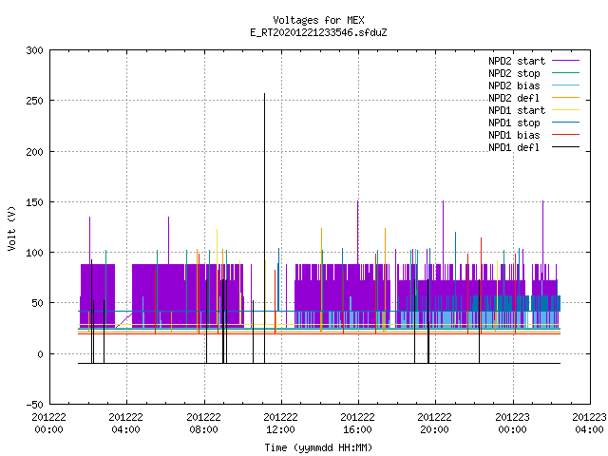Click the y-axis tick label 0
Viewport: 608px width, 456px height.
pyautogui.click(x=40, y=354)
